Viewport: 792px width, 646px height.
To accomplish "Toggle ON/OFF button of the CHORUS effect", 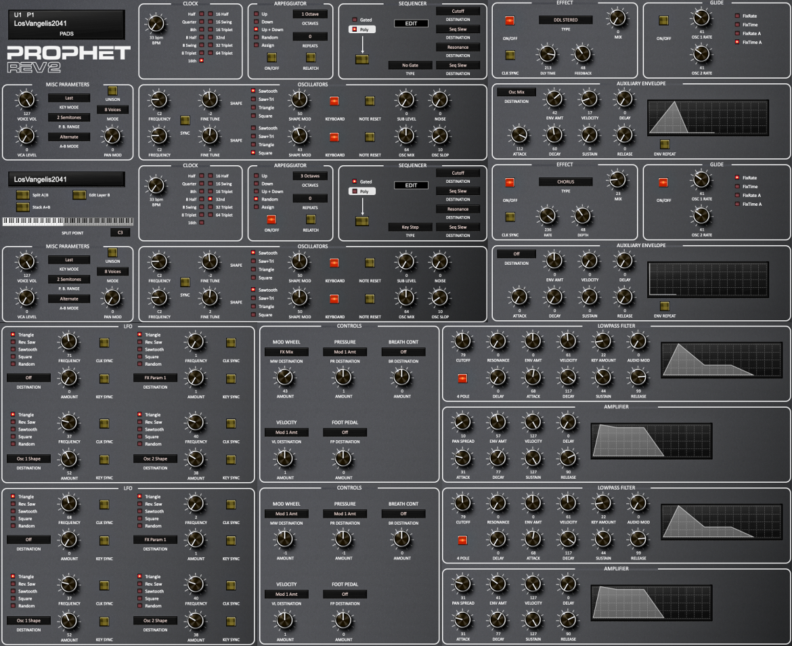I will point(510,182).
